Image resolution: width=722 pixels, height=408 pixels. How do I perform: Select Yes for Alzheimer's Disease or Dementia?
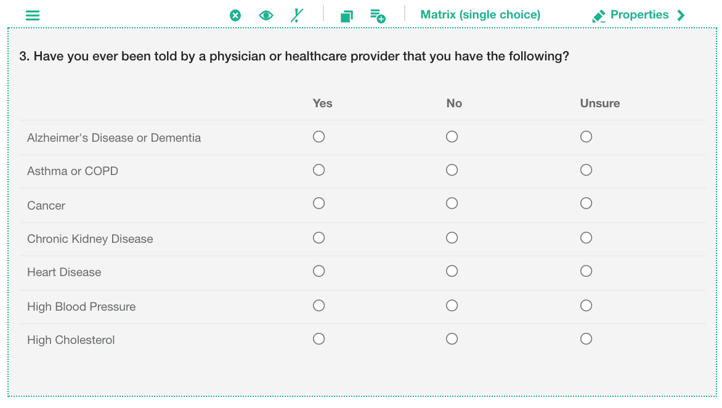[318, 137]
